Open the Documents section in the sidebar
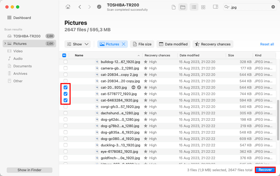This screenshot has width=280, height=176. pos(23,66)
